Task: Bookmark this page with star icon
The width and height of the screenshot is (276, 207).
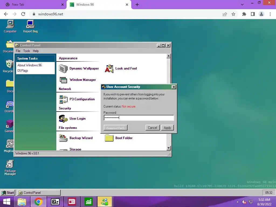Action: tap(233, 14)
